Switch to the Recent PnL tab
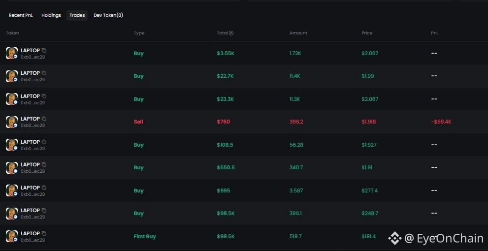 click(x=21, y=15)
